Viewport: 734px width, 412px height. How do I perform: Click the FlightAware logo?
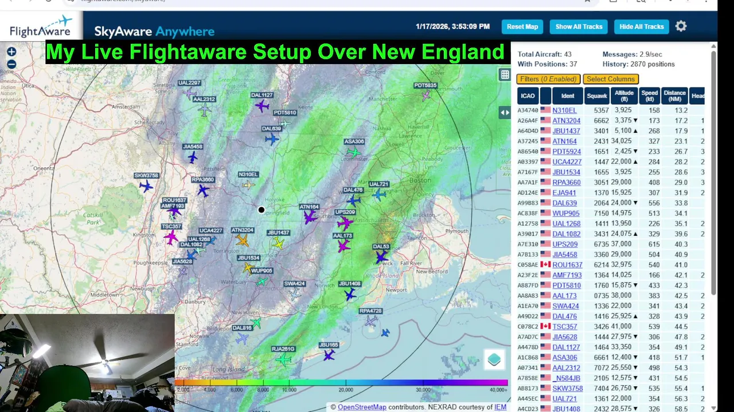click(x=40, y=26)
